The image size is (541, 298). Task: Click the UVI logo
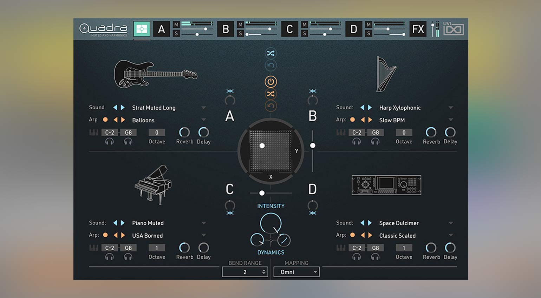[x=453, y=29]
